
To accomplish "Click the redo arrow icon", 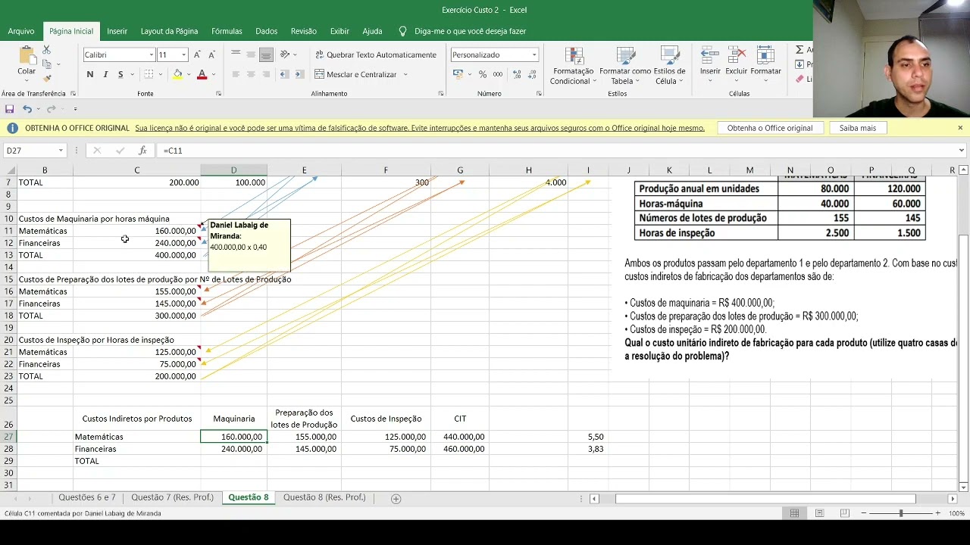I will 51,109.
